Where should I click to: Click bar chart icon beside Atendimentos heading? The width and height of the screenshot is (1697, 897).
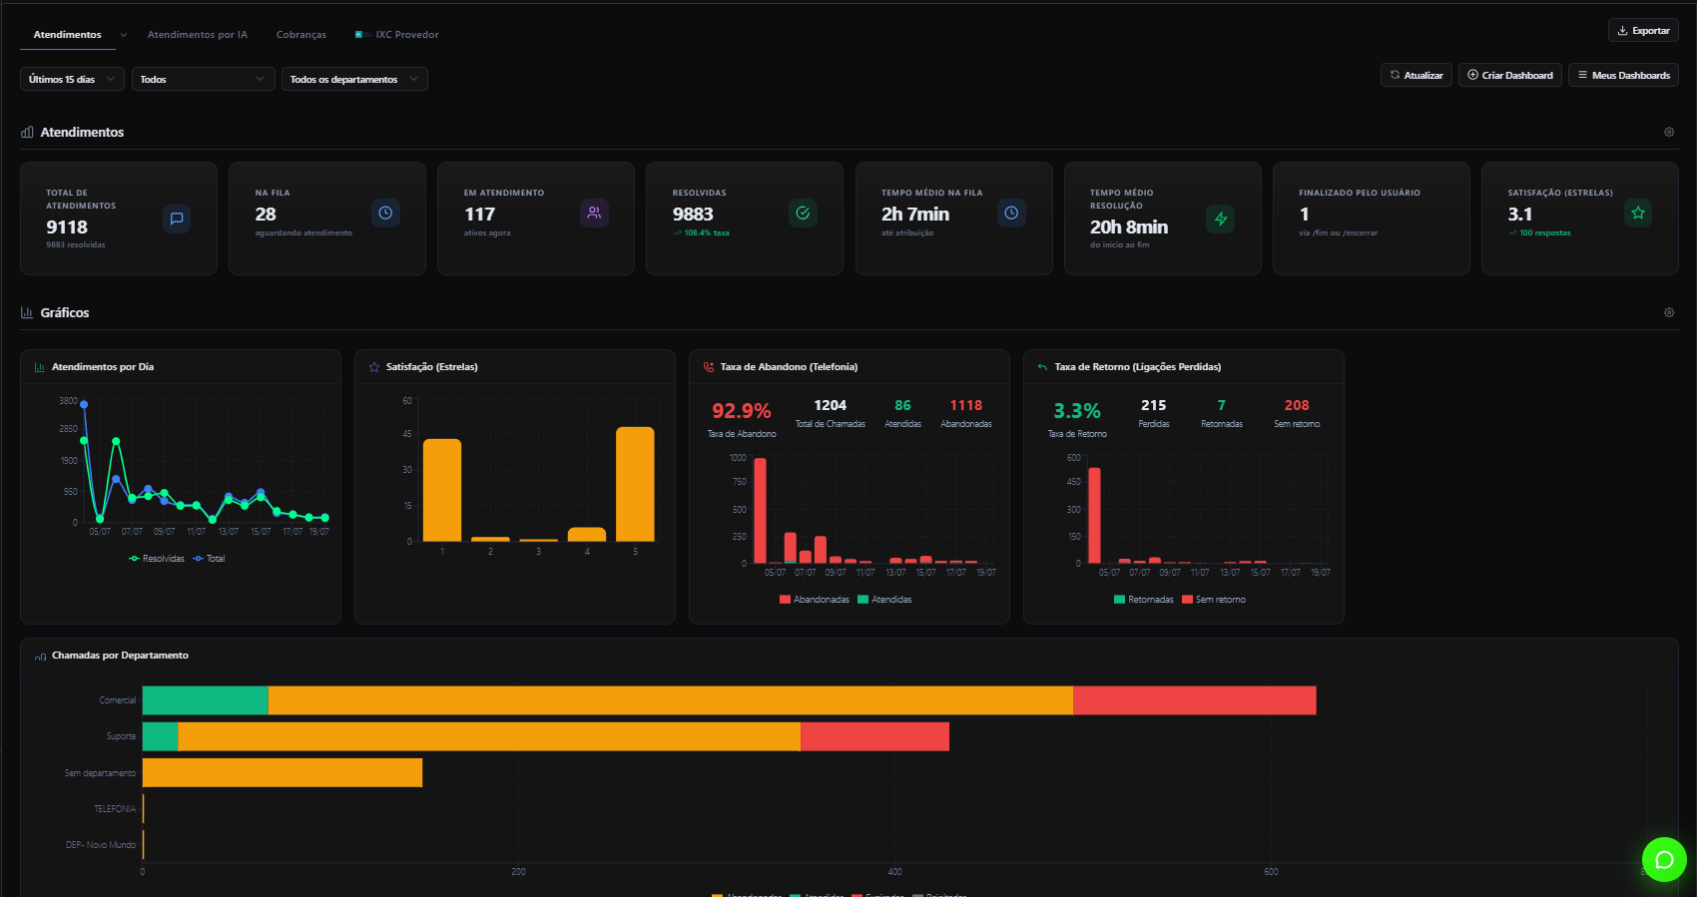[x=27, y=132]
